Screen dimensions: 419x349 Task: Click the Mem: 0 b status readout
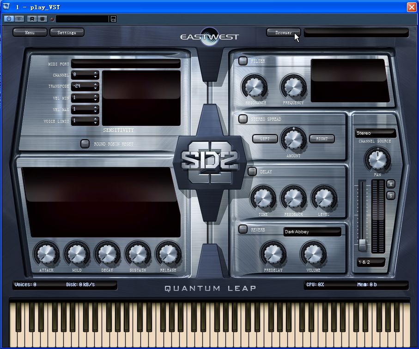coord(367,284)
